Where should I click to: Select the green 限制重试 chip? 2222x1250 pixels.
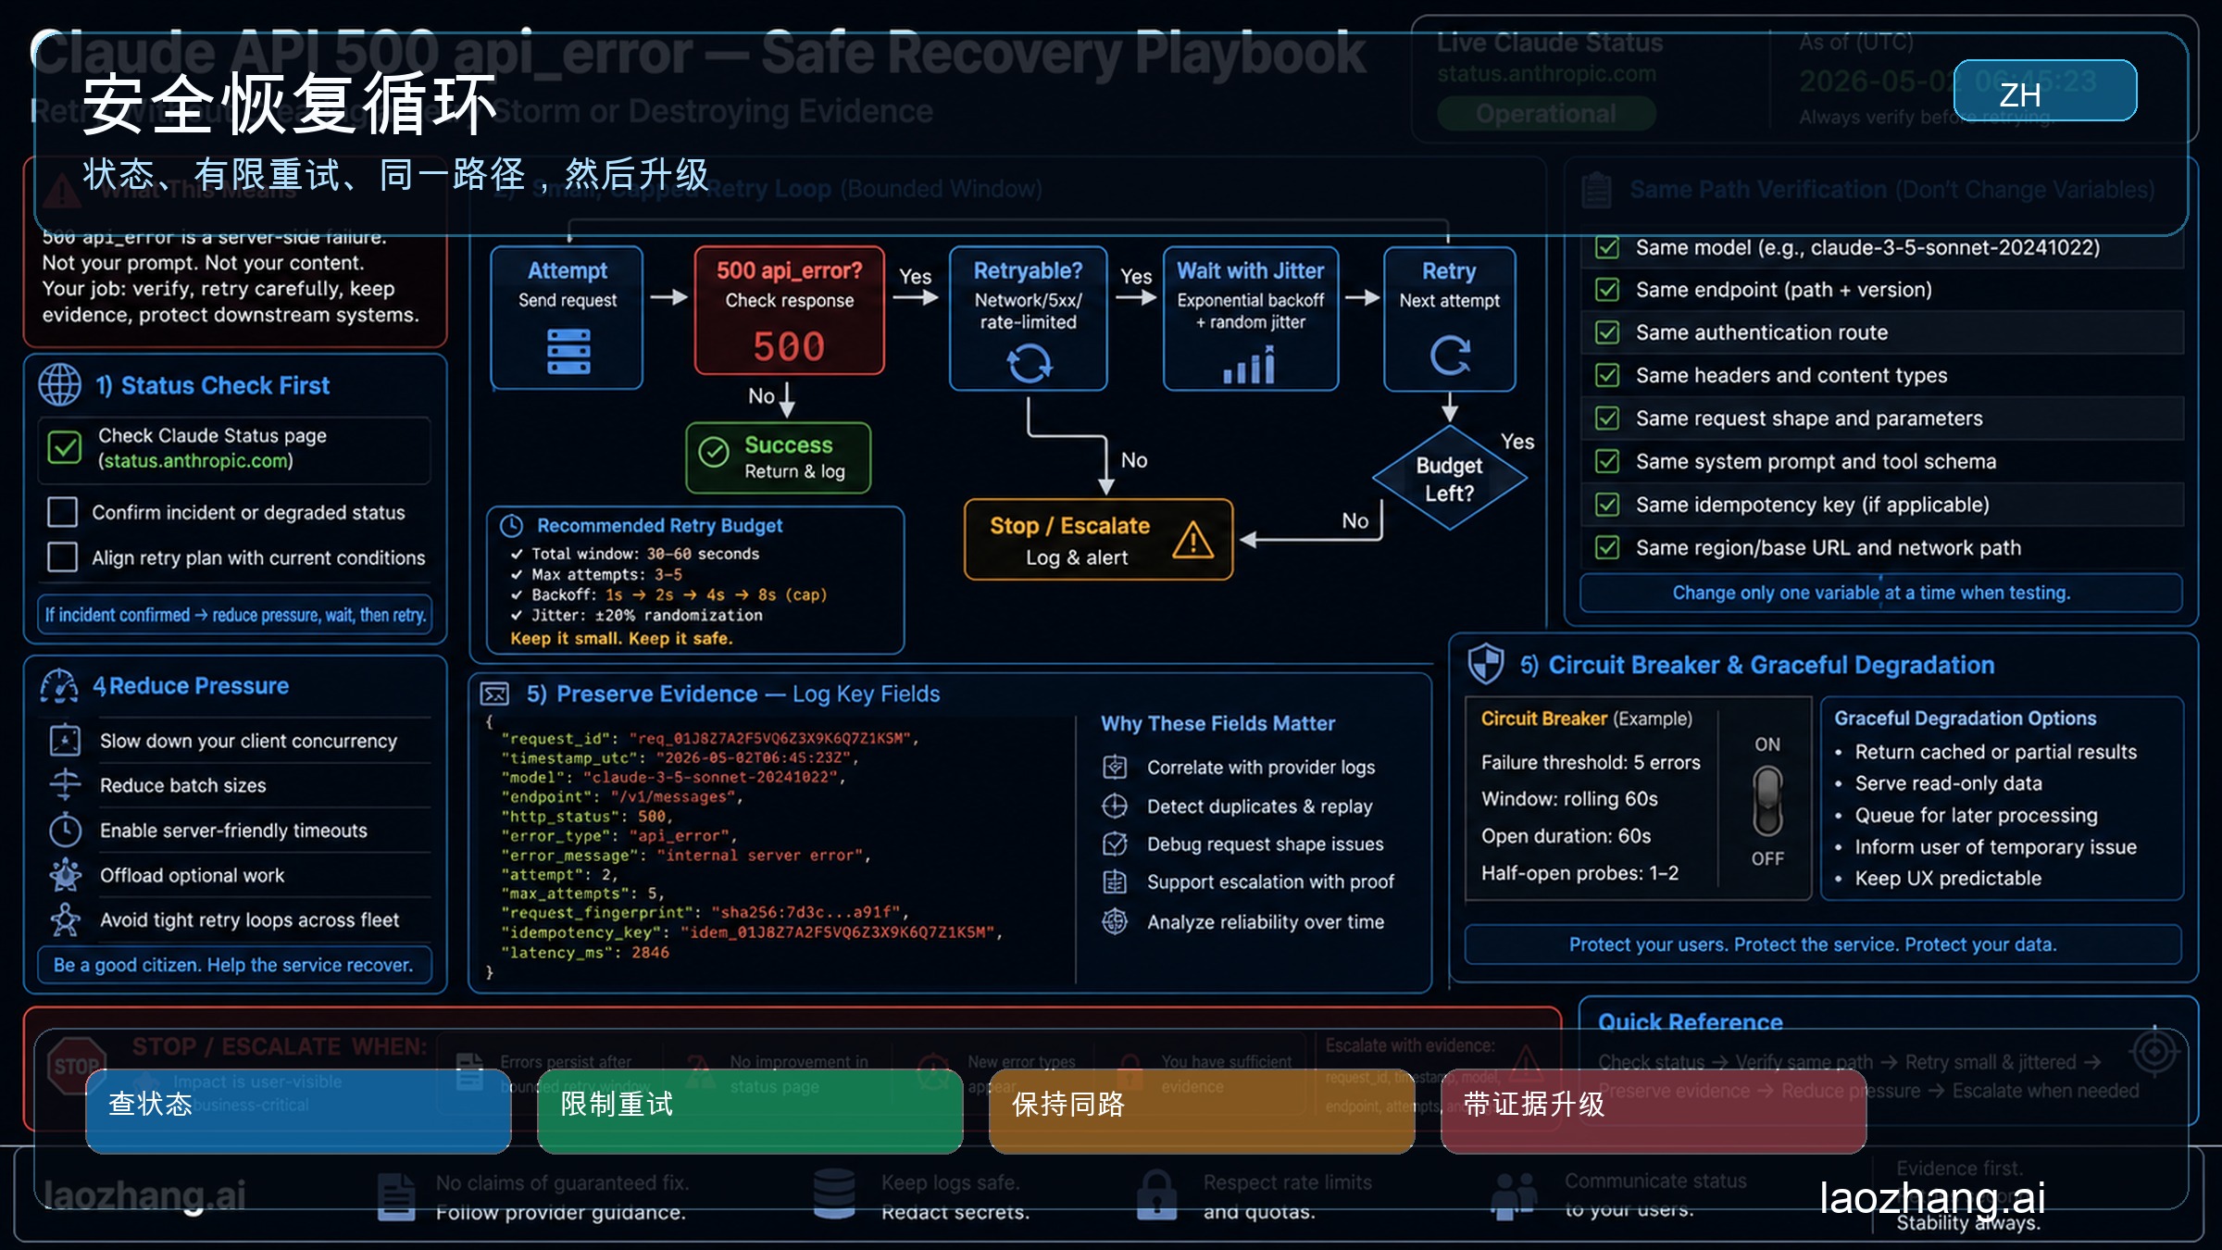[x=750, y=1111]
